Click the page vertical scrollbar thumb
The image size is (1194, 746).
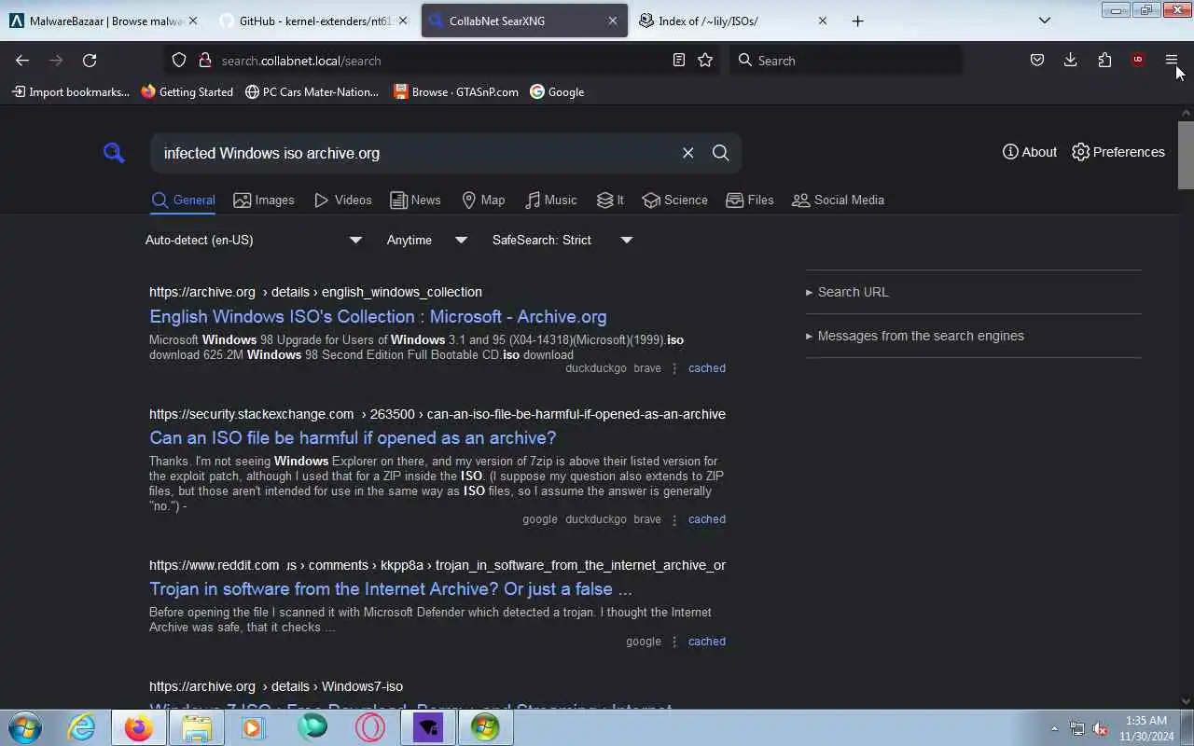coord(1186,154)
